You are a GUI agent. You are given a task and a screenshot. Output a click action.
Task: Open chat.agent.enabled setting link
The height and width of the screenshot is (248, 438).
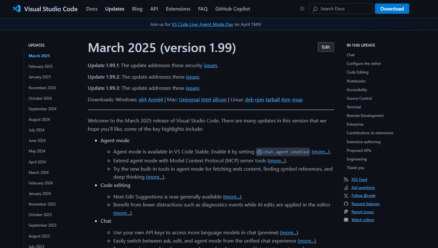(283, 152)
